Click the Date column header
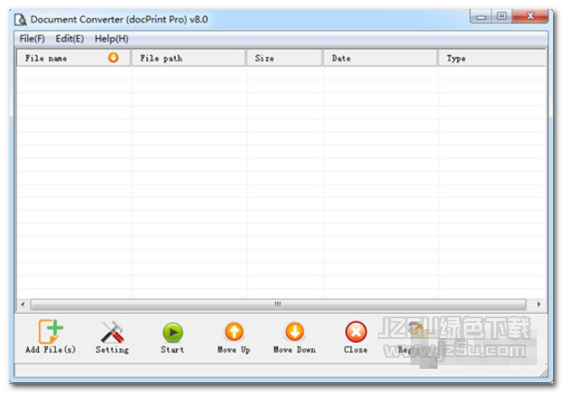This screenshot has width=563, height=394. (x=380, y=58)
